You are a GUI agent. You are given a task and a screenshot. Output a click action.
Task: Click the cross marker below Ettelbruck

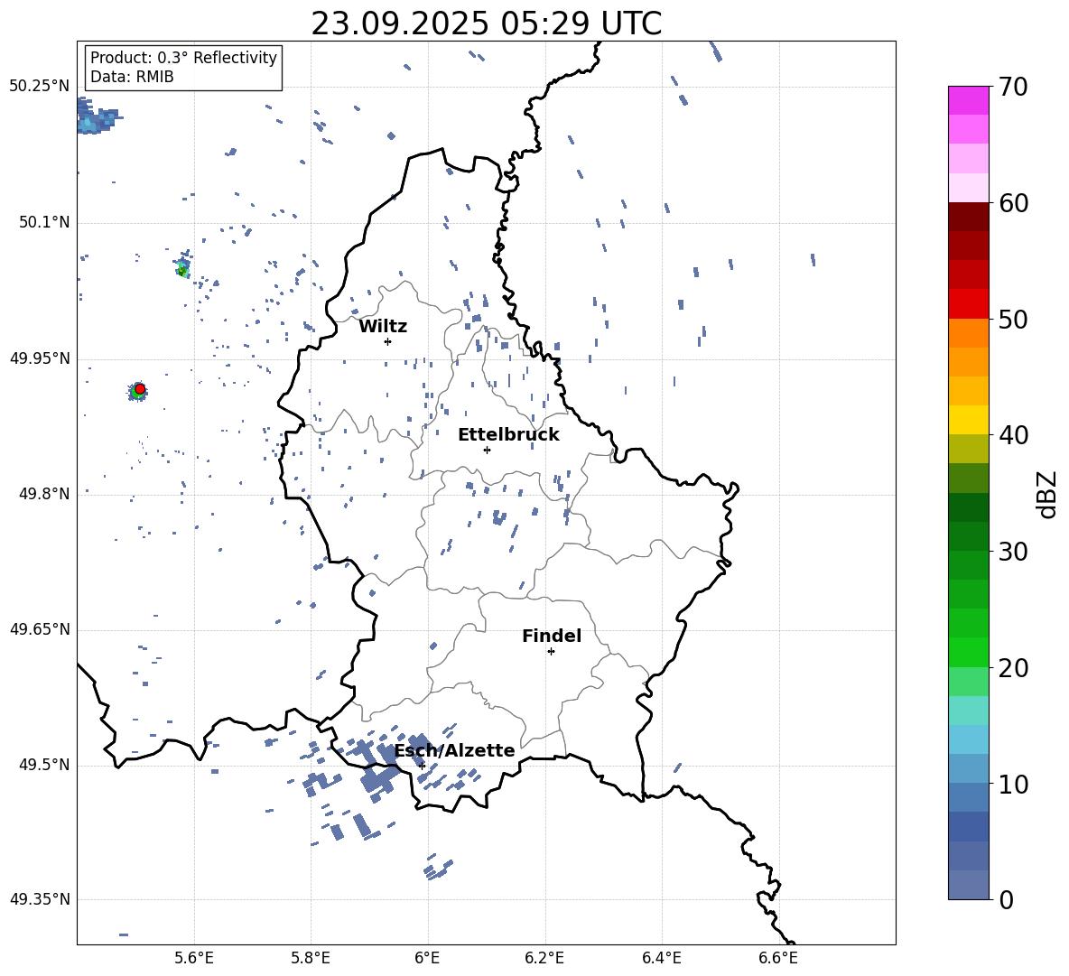click(x=487, y=450)
